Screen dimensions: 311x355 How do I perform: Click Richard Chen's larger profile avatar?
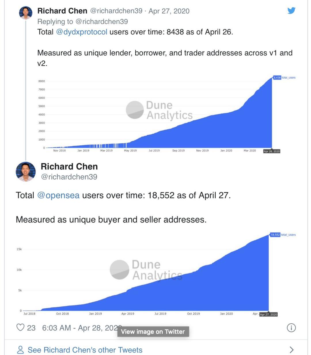click(x=26, y=172)
